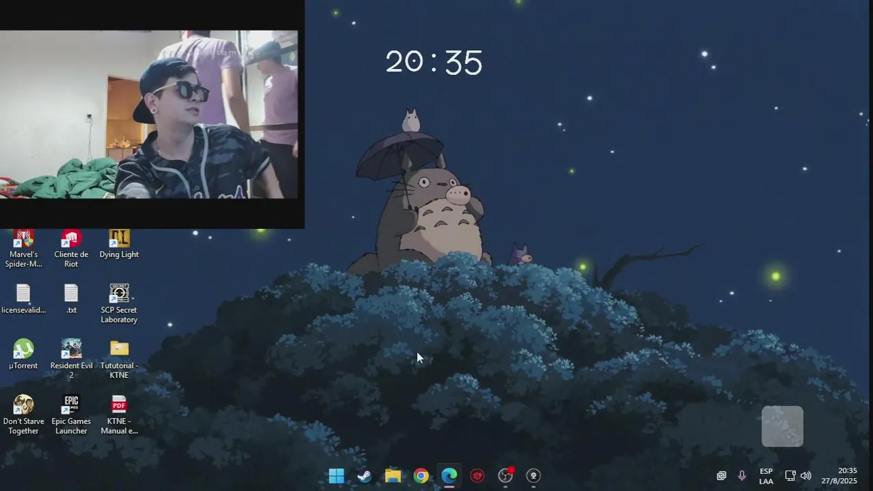Viewport: 873px width, 491px height.
Task: Select the KTNE - Manual PDF file
Action: pyautogui.click(x=119, y=415)
